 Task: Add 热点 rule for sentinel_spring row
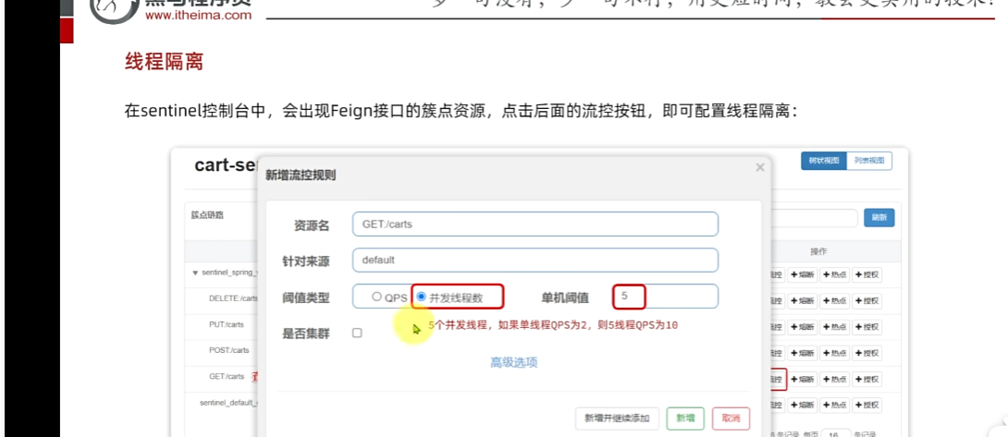click(834, 275)
